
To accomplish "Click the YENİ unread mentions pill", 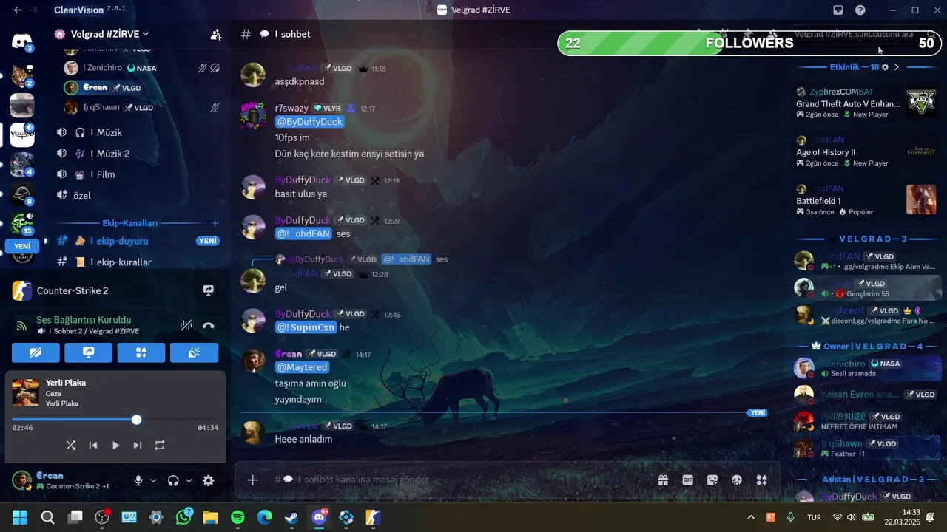I will click(x=22, y=246).
